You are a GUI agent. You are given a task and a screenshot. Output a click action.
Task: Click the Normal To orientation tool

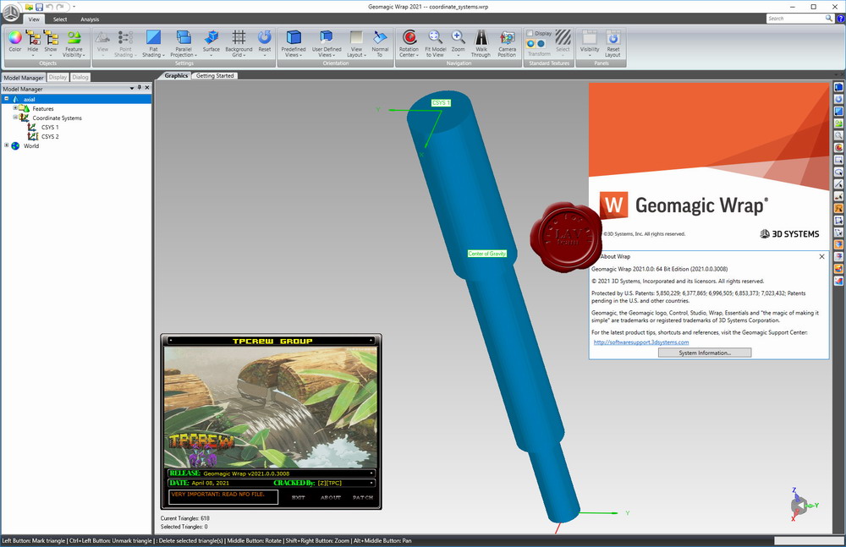[x=380, y=43]
